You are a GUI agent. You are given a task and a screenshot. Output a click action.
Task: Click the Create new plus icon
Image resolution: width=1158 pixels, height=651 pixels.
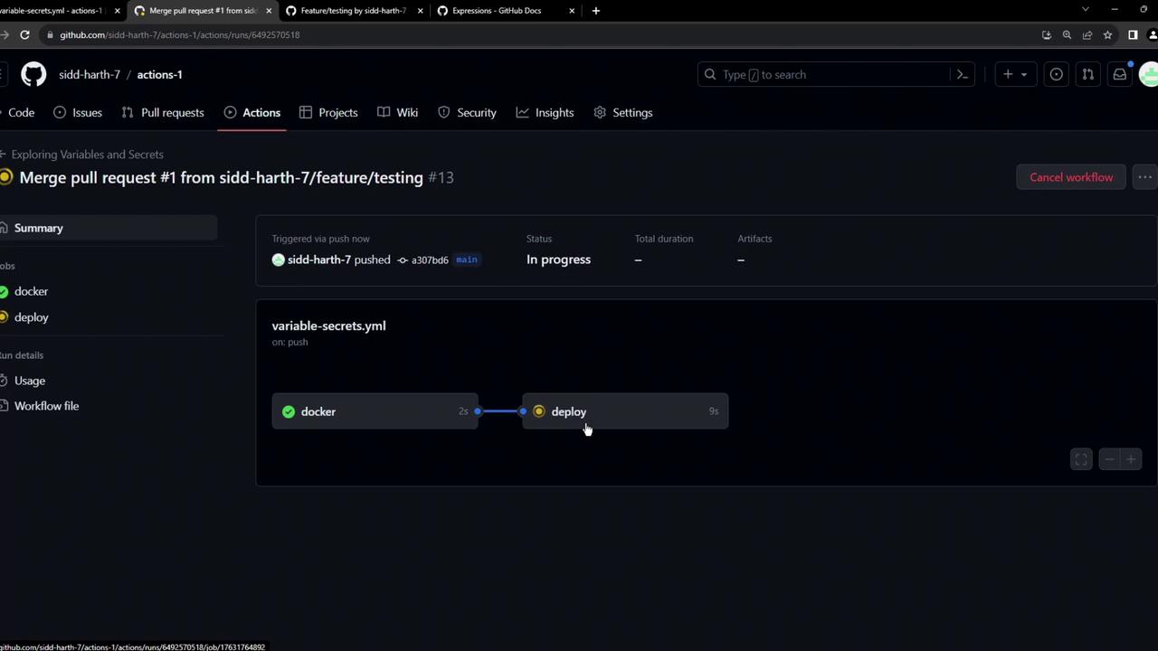tap(1008, 74)
